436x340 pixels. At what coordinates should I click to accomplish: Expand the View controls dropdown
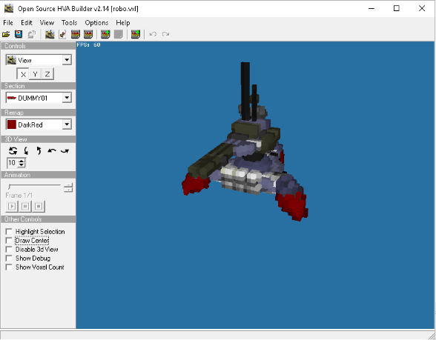click(67, 60)
